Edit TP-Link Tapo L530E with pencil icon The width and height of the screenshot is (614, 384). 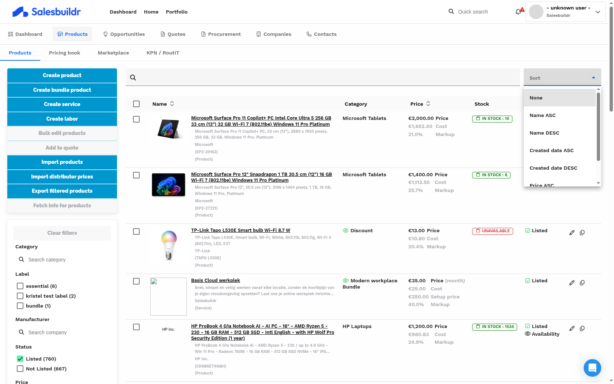click(x=572, y=233)
